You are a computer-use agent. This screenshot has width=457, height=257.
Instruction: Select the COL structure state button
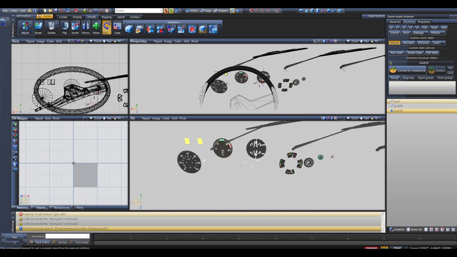tap(425, 28)
